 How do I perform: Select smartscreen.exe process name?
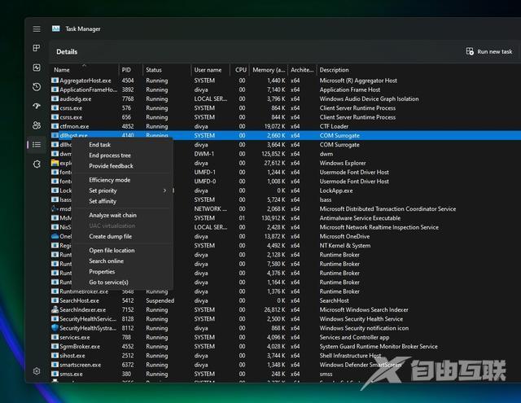pos(81,365)
